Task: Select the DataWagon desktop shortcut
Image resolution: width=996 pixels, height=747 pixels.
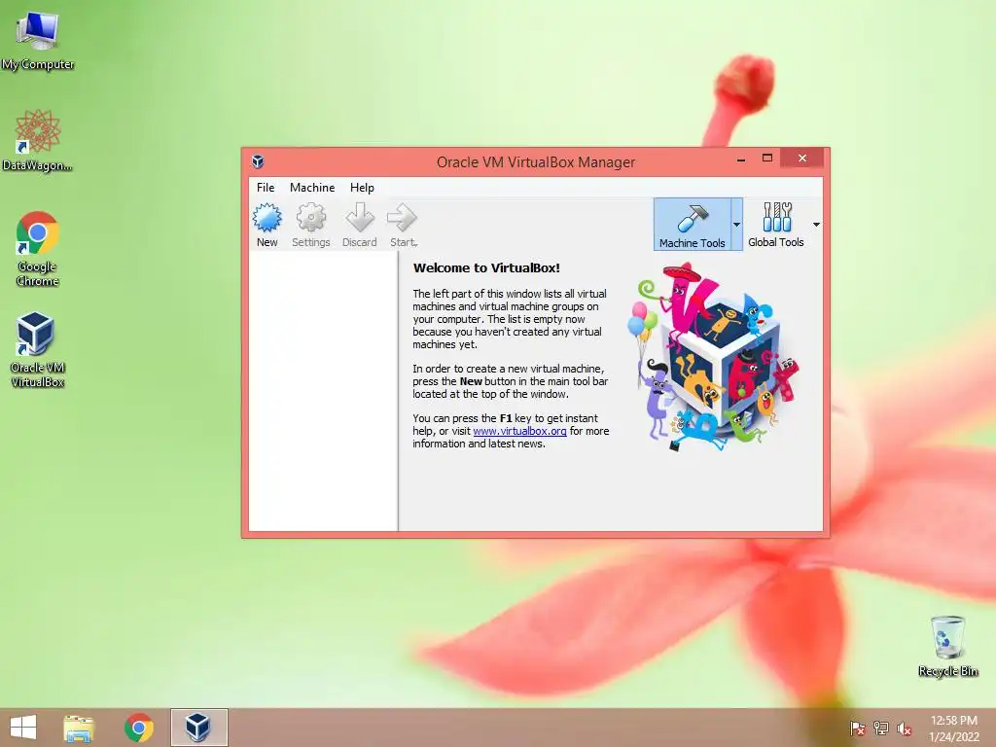Action: (38, 140)
